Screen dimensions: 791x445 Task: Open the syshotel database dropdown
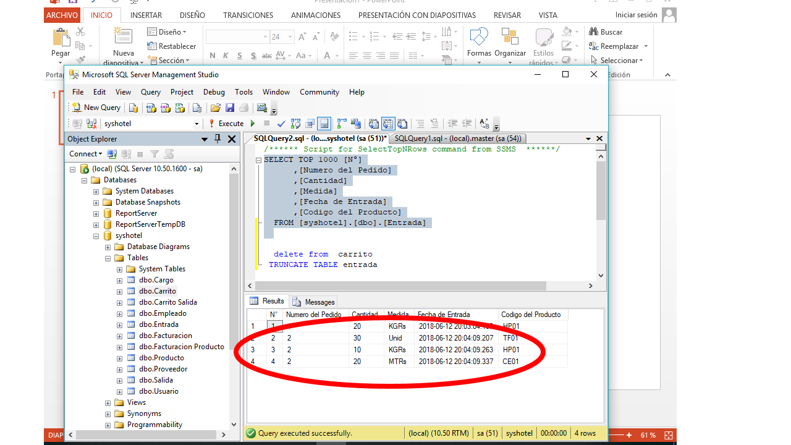click(x=197, y=124)
